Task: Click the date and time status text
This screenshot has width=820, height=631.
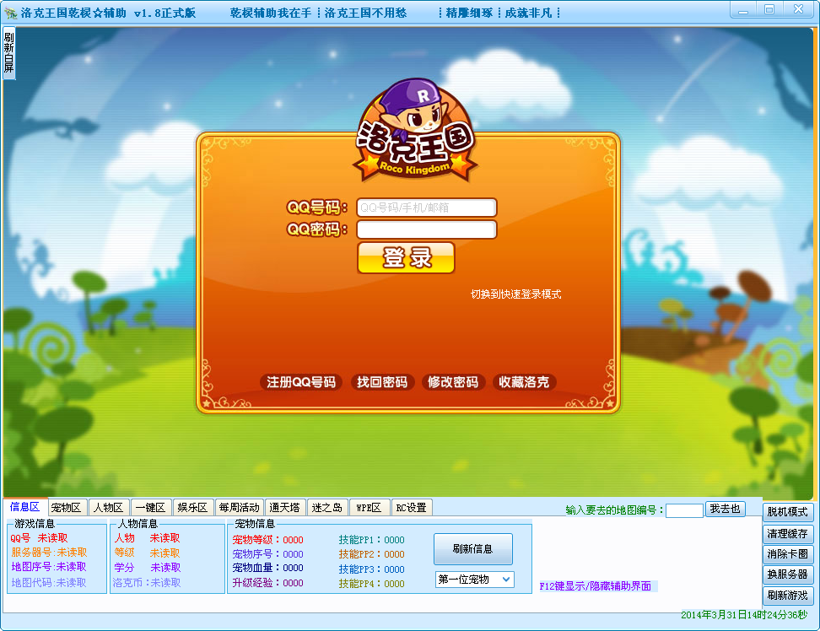Action: [x=743, y=615]
